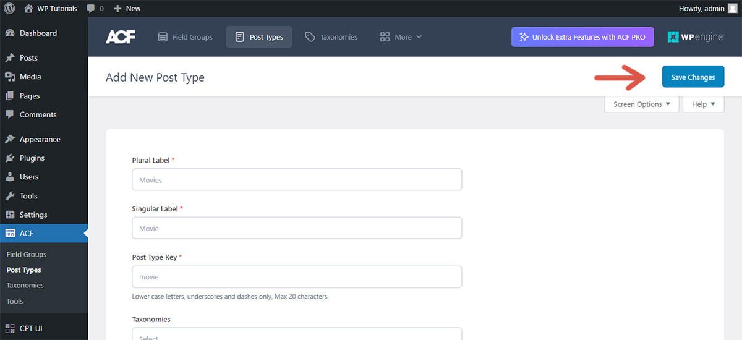742x340 pixels.
Task: Click the WP Engine logo
Action: 696,37
